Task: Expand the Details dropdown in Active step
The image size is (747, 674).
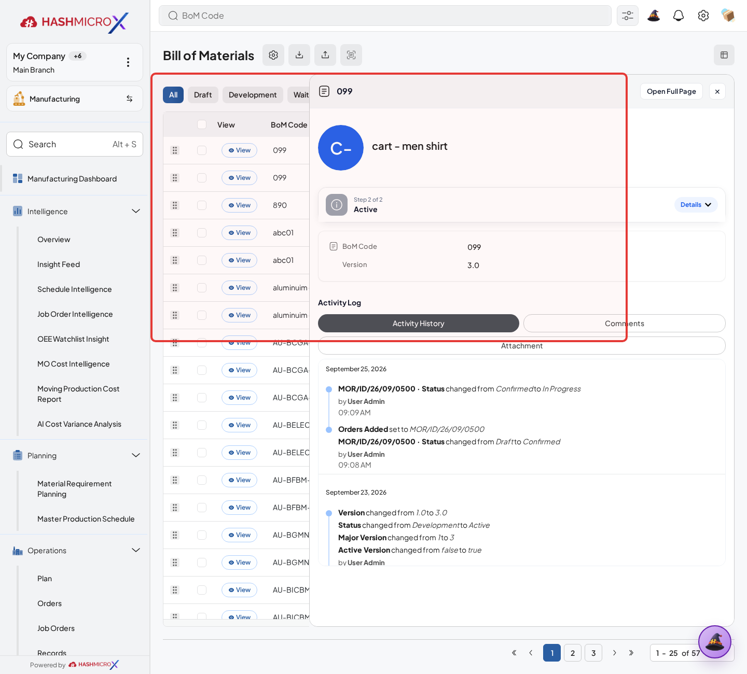Action: [x=696, y=205]
